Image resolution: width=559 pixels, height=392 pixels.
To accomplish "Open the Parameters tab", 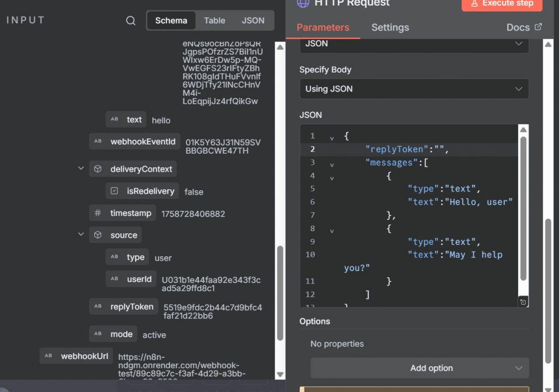I will (x=323, y=27).
